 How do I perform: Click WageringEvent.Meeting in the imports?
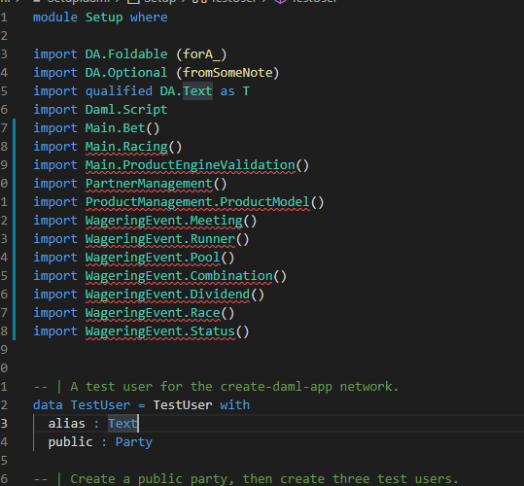coord(163,221)
